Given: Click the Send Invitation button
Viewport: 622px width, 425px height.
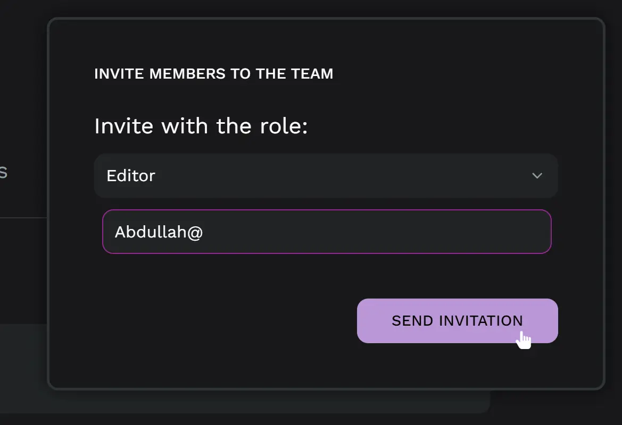Looking at the screenshot, I should 457,321.
